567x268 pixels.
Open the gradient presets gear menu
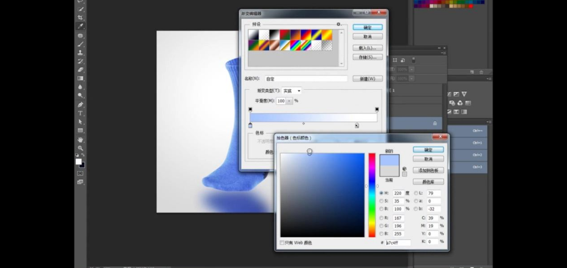(x=339, y=24)
